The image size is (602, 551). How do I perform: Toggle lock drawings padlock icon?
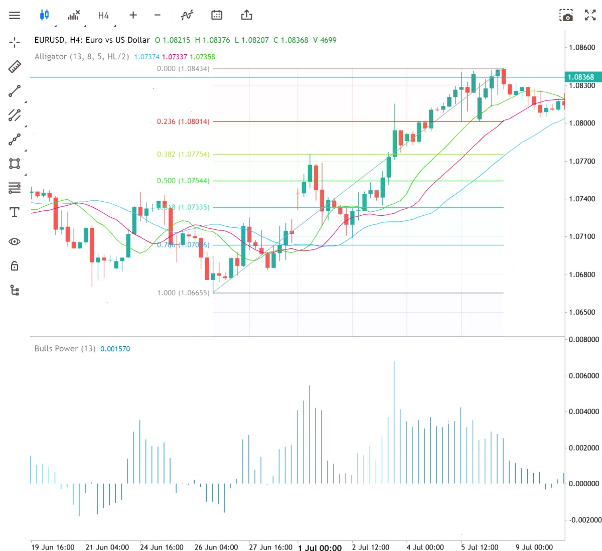(x=15, y=265)
